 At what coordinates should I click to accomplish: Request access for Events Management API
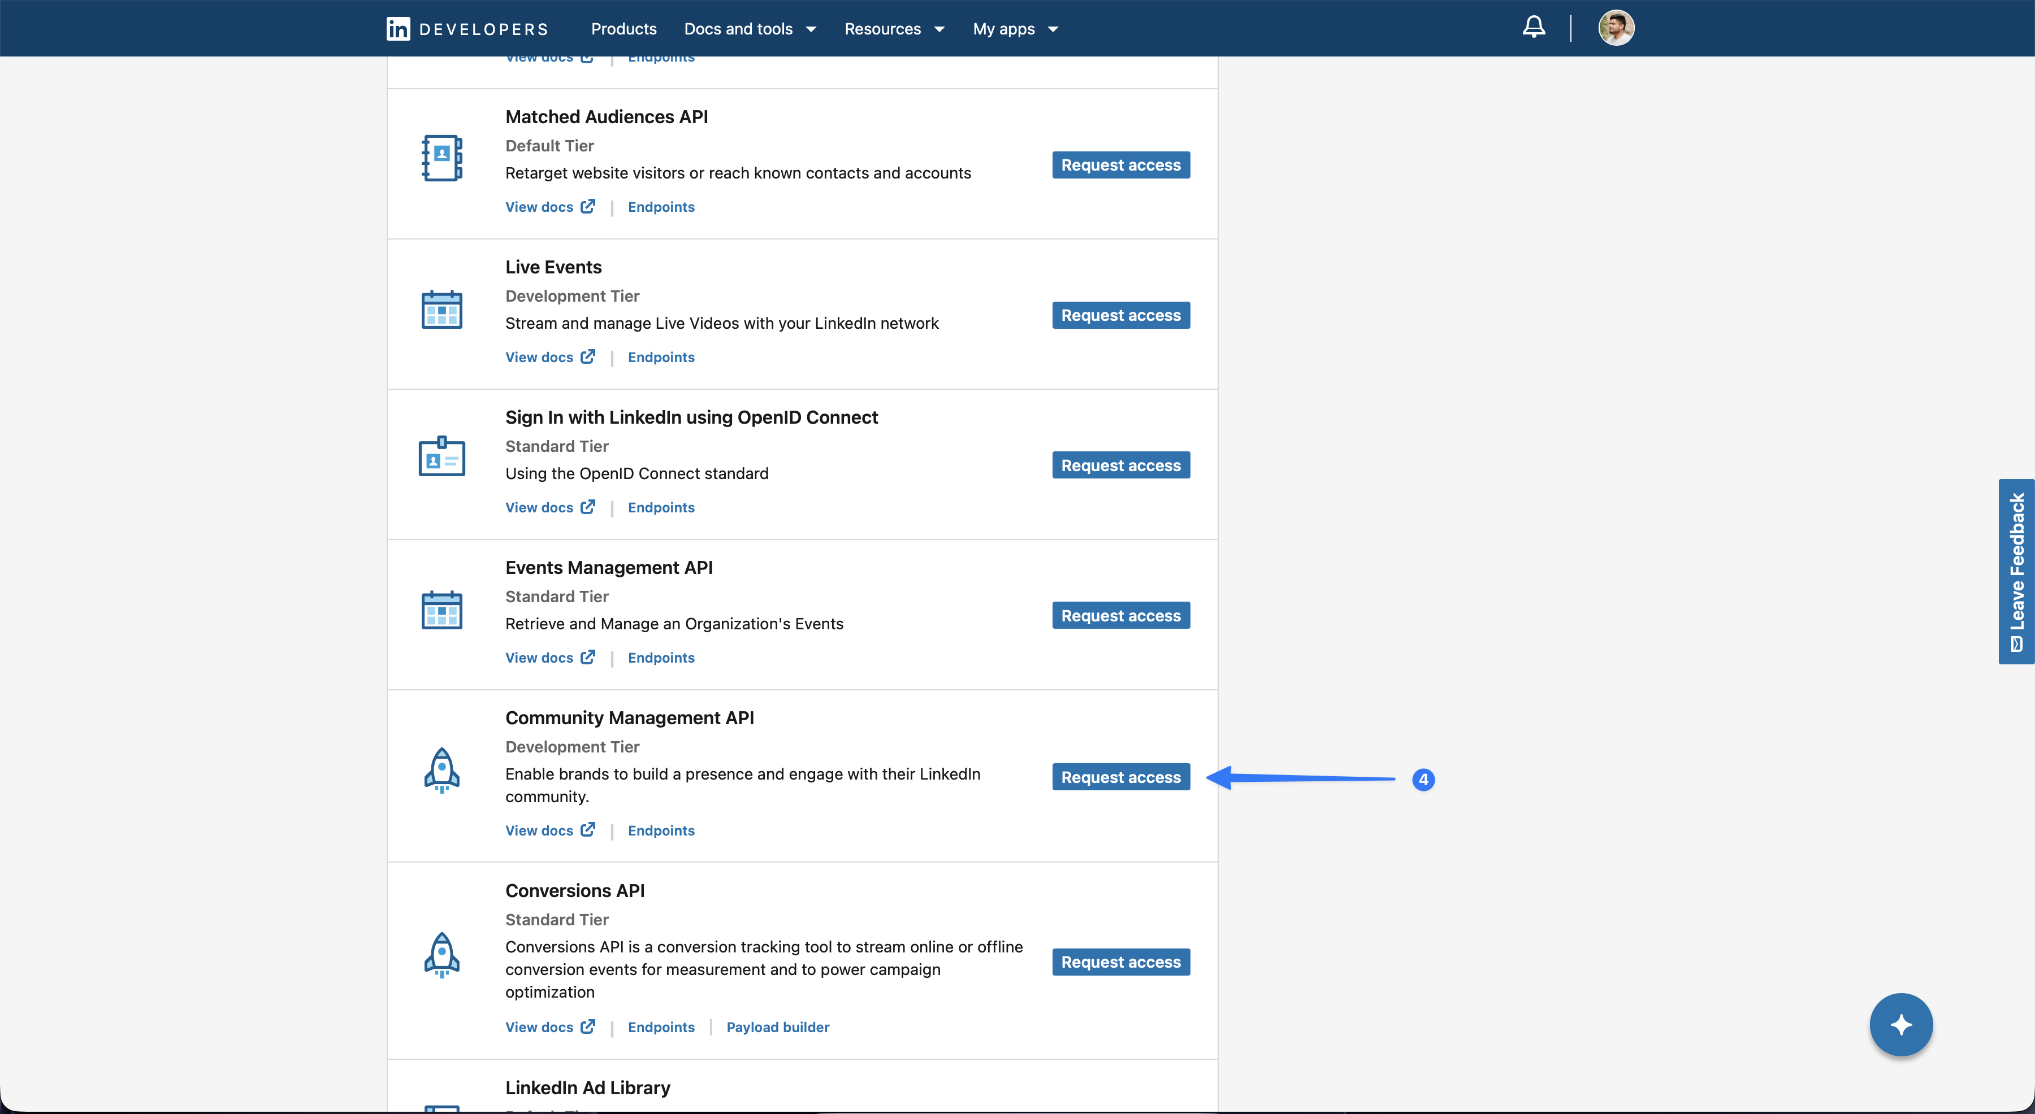tap(1120, 615)
